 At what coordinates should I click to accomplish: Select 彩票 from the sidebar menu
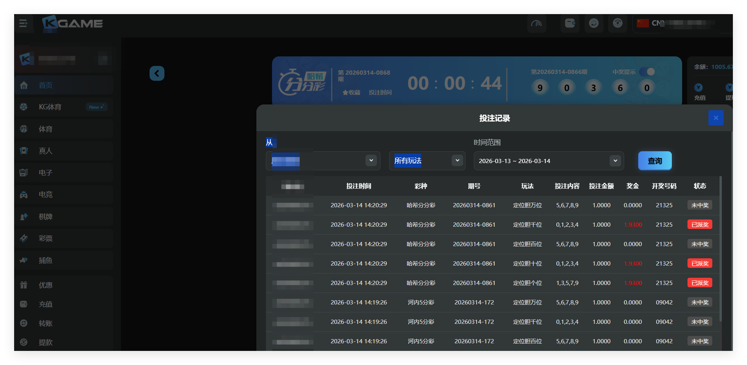(x=46, y=239)
